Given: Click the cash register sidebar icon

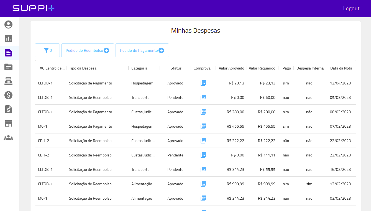Looking at the screenshot, I should 9,81.
